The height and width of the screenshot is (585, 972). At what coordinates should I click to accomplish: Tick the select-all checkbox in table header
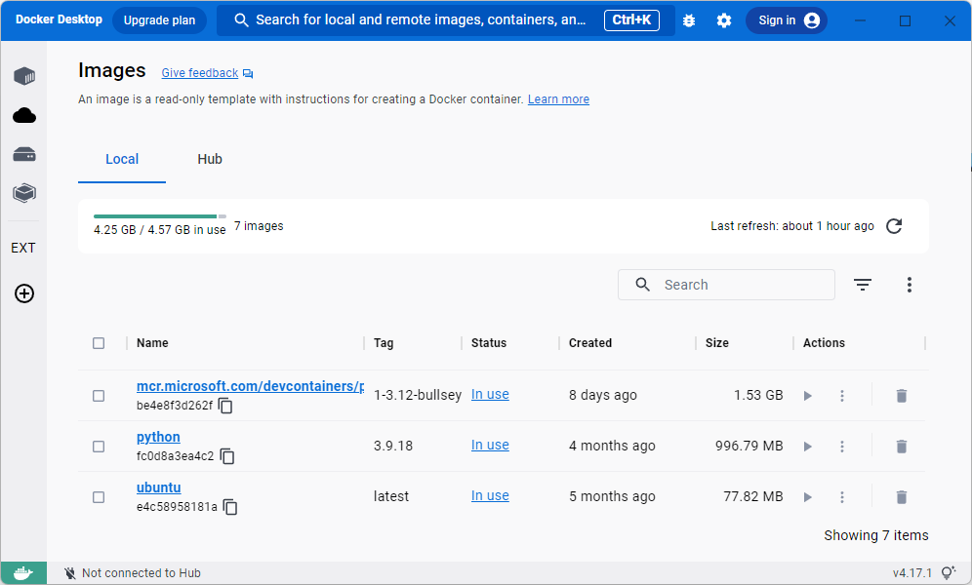point(99,343)
